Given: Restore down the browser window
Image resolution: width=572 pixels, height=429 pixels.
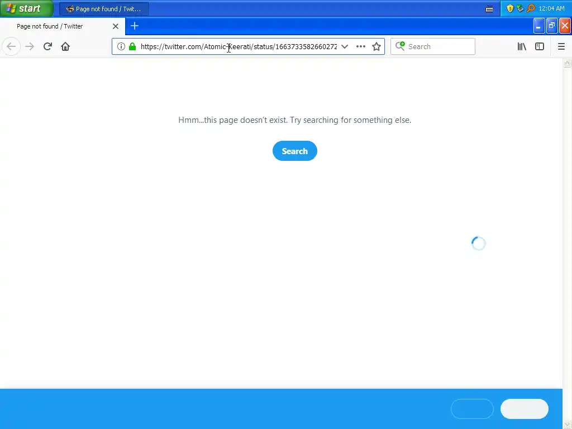Looking at the screenshot, I should tap(551, 26).
